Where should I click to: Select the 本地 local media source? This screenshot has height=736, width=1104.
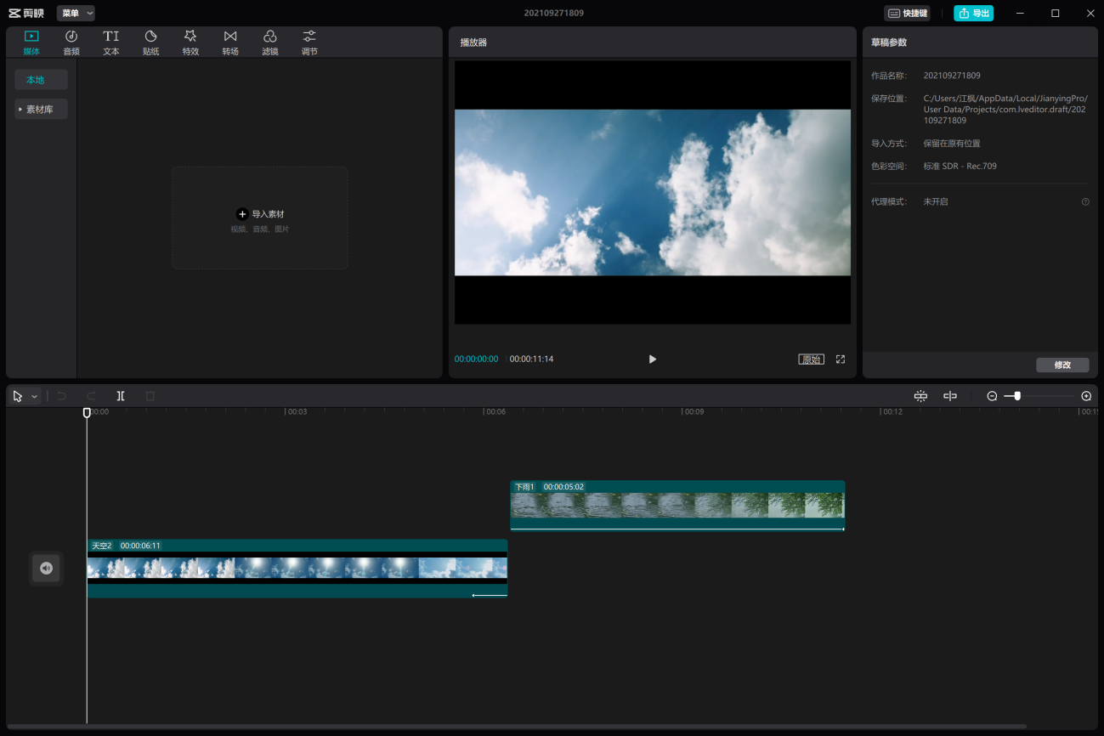[x=41, y=80]
